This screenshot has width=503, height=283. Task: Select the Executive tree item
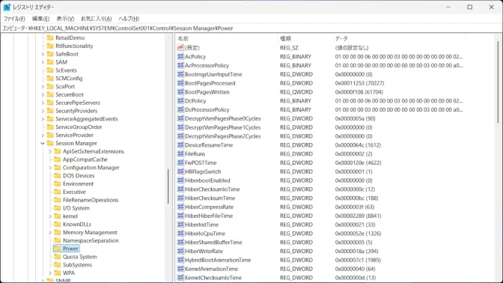(x=74, y=192)
